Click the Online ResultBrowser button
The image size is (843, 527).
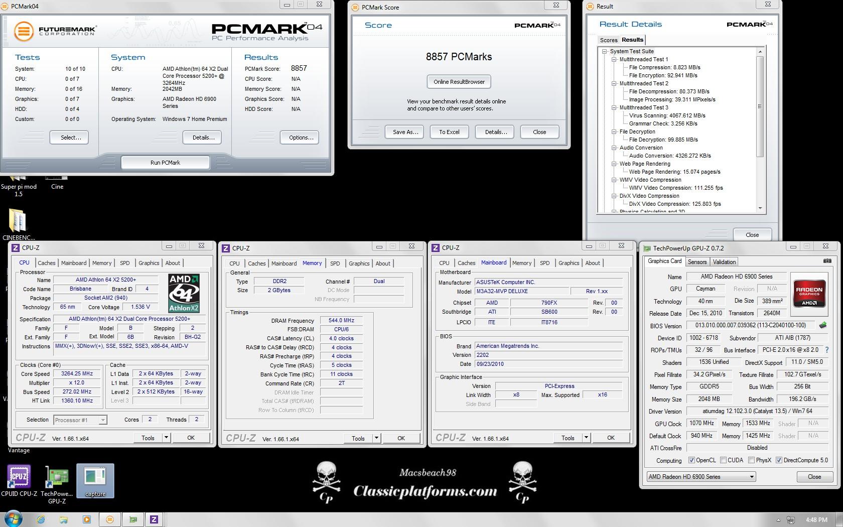coord(459,82)
